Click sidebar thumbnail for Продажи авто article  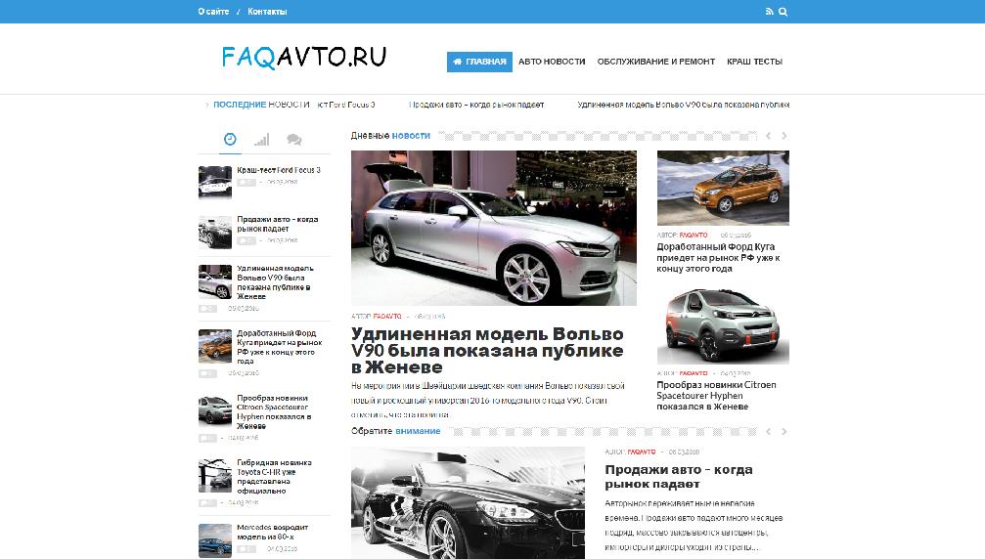tap(215, 232)
